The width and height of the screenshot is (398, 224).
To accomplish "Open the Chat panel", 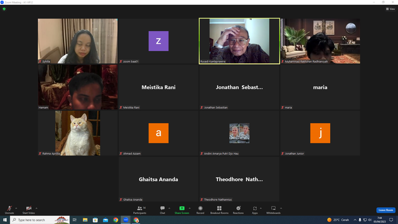I will tap(162, 210).
